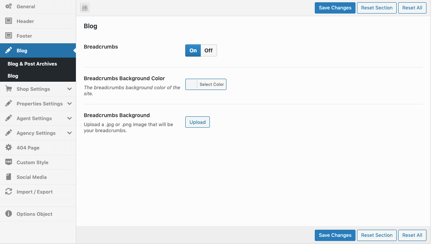Click the Options Object info icon
This screenshot has width=431, height=244.
pos(9,213)
